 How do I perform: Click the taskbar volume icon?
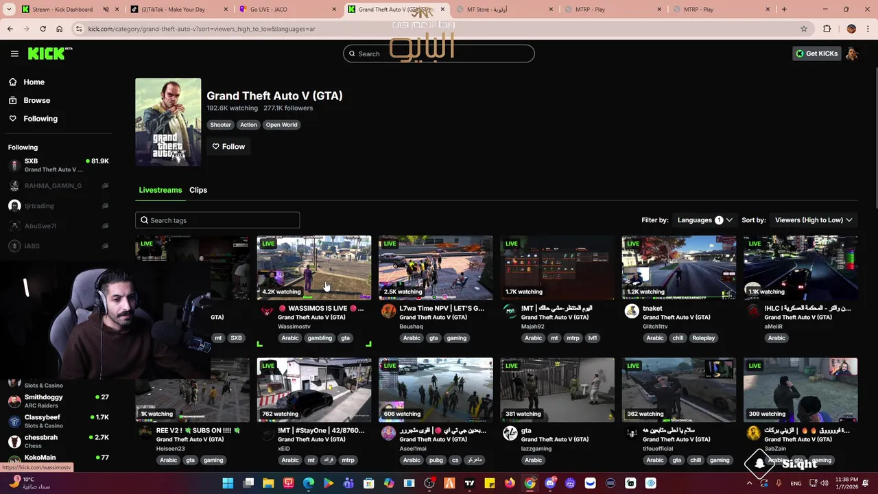click(x=824, y=483)
